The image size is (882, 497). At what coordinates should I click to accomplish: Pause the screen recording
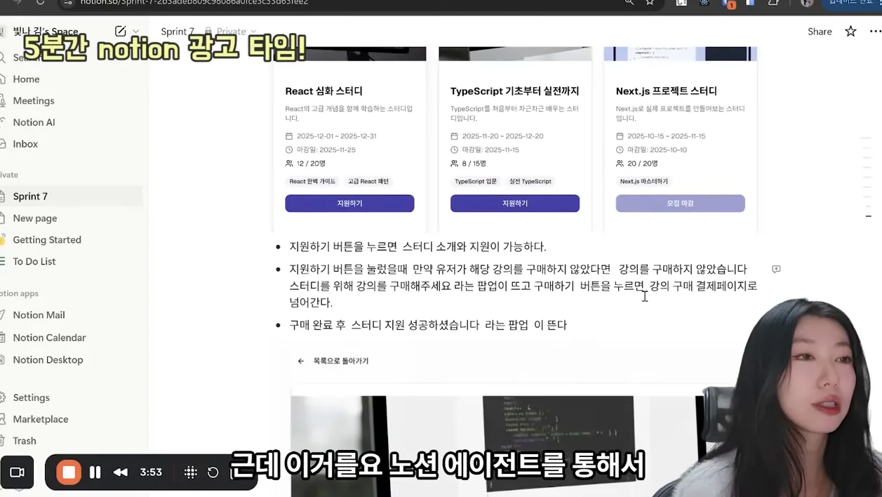click(95, 472)
